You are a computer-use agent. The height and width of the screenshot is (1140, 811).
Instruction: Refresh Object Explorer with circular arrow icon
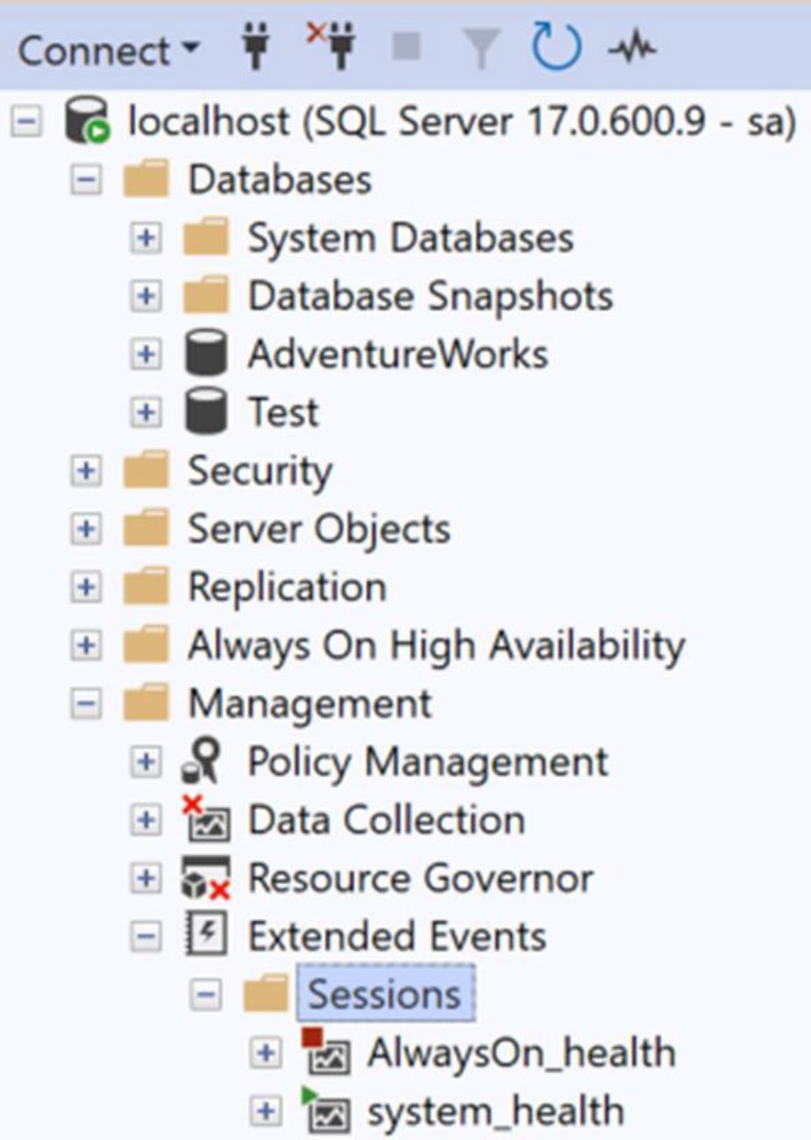pos(557,46)
